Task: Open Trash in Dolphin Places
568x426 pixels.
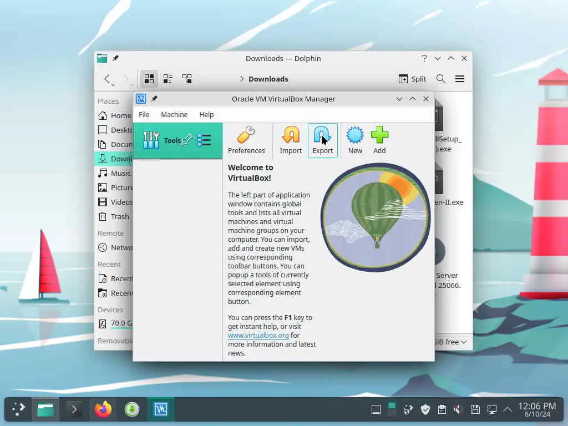Action: pos(114,217)
